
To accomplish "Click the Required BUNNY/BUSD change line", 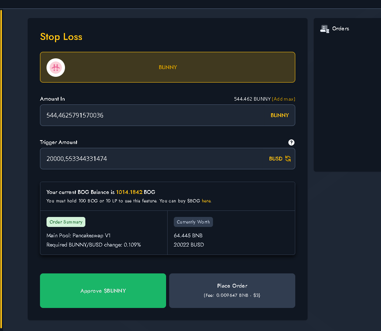I will [93, 245].
